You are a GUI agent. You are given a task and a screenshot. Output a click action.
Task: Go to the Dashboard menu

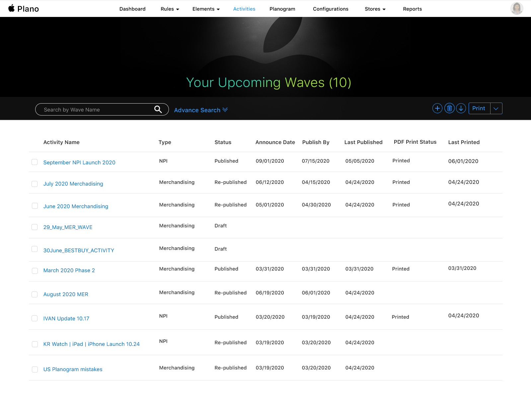[132, 9]
